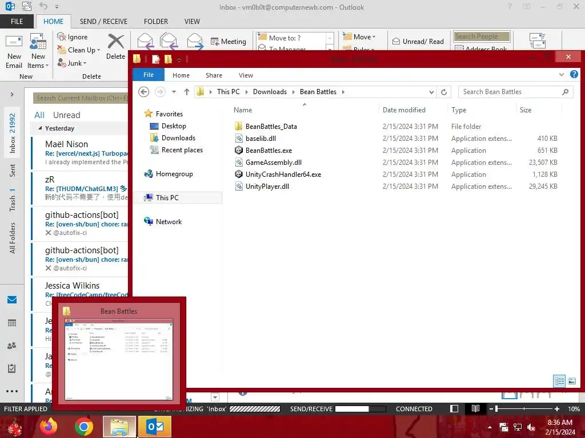Click Outlook zoom in plus button
The height and width of the screenshot is (438, 585).
(556, 409)
